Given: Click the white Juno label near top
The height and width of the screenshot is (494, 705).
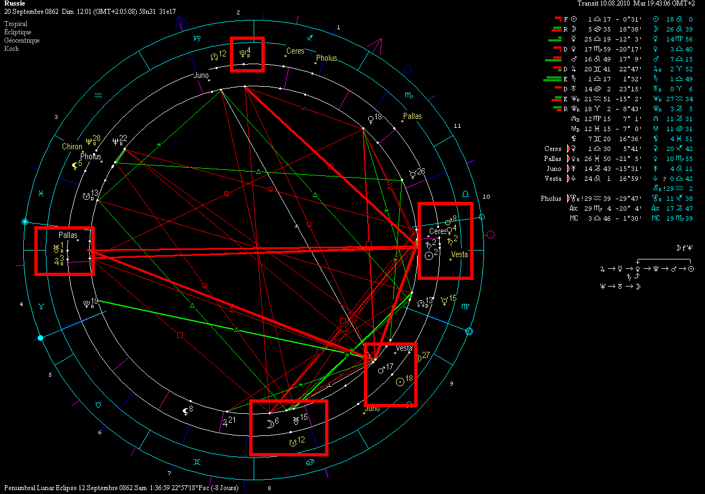Looking at the screenshot, I should pos(200,75).
